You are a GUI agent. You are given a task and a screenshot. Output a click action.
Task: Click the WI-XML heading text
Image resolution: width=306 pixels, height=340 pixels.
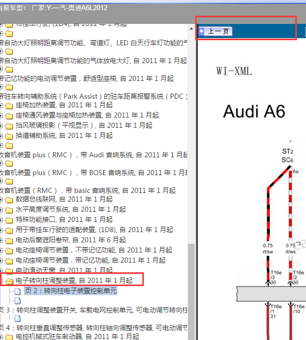click(x=234, y=71)
